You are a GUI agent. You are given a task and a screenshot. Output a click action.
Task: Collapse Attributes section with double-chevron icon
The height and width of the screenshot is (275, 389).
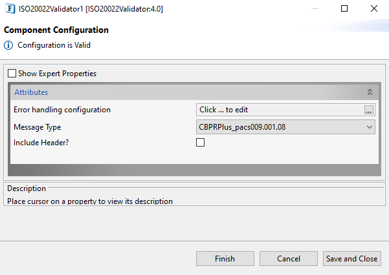click(370, 92)
